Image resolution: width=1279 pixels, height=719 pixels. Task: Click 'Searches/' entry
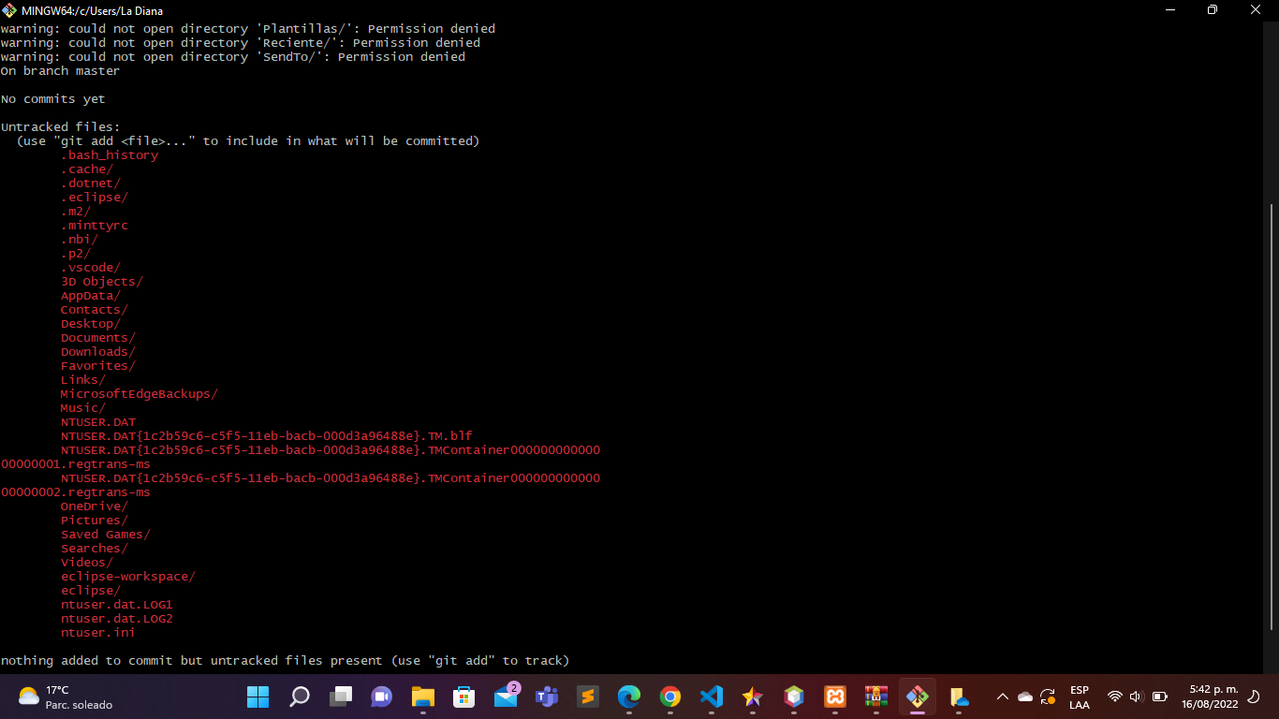pyautogui.click(x=95, y=549)
